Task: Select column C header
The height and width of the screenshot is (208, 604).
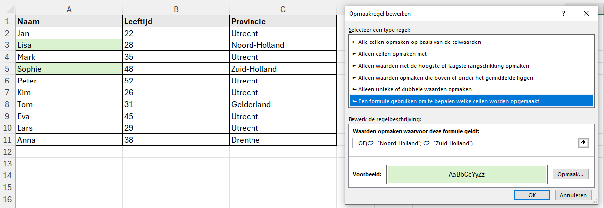Action: (283, 9)
